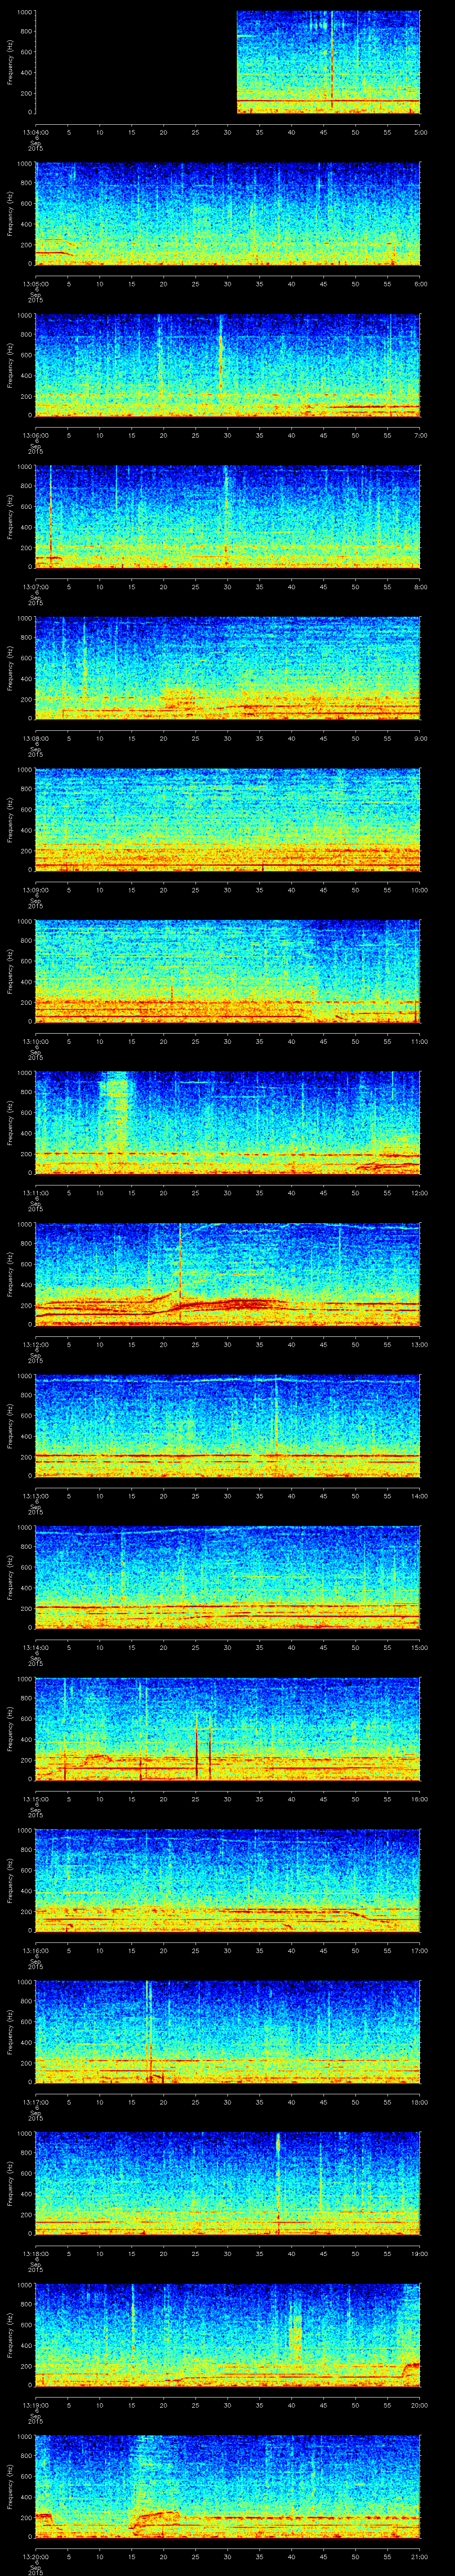Click the spectrogram panel starting at 13:07:00
This screenshot has height=2576, width=455.
pos(228,517)
